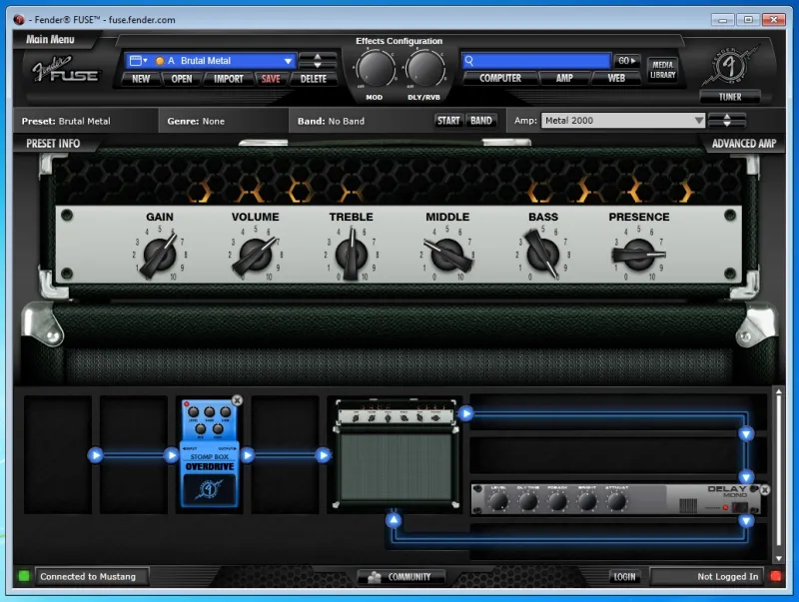Click the Delay rack power switch
Screen dimensions: 799x602
[x=739, y=507]
